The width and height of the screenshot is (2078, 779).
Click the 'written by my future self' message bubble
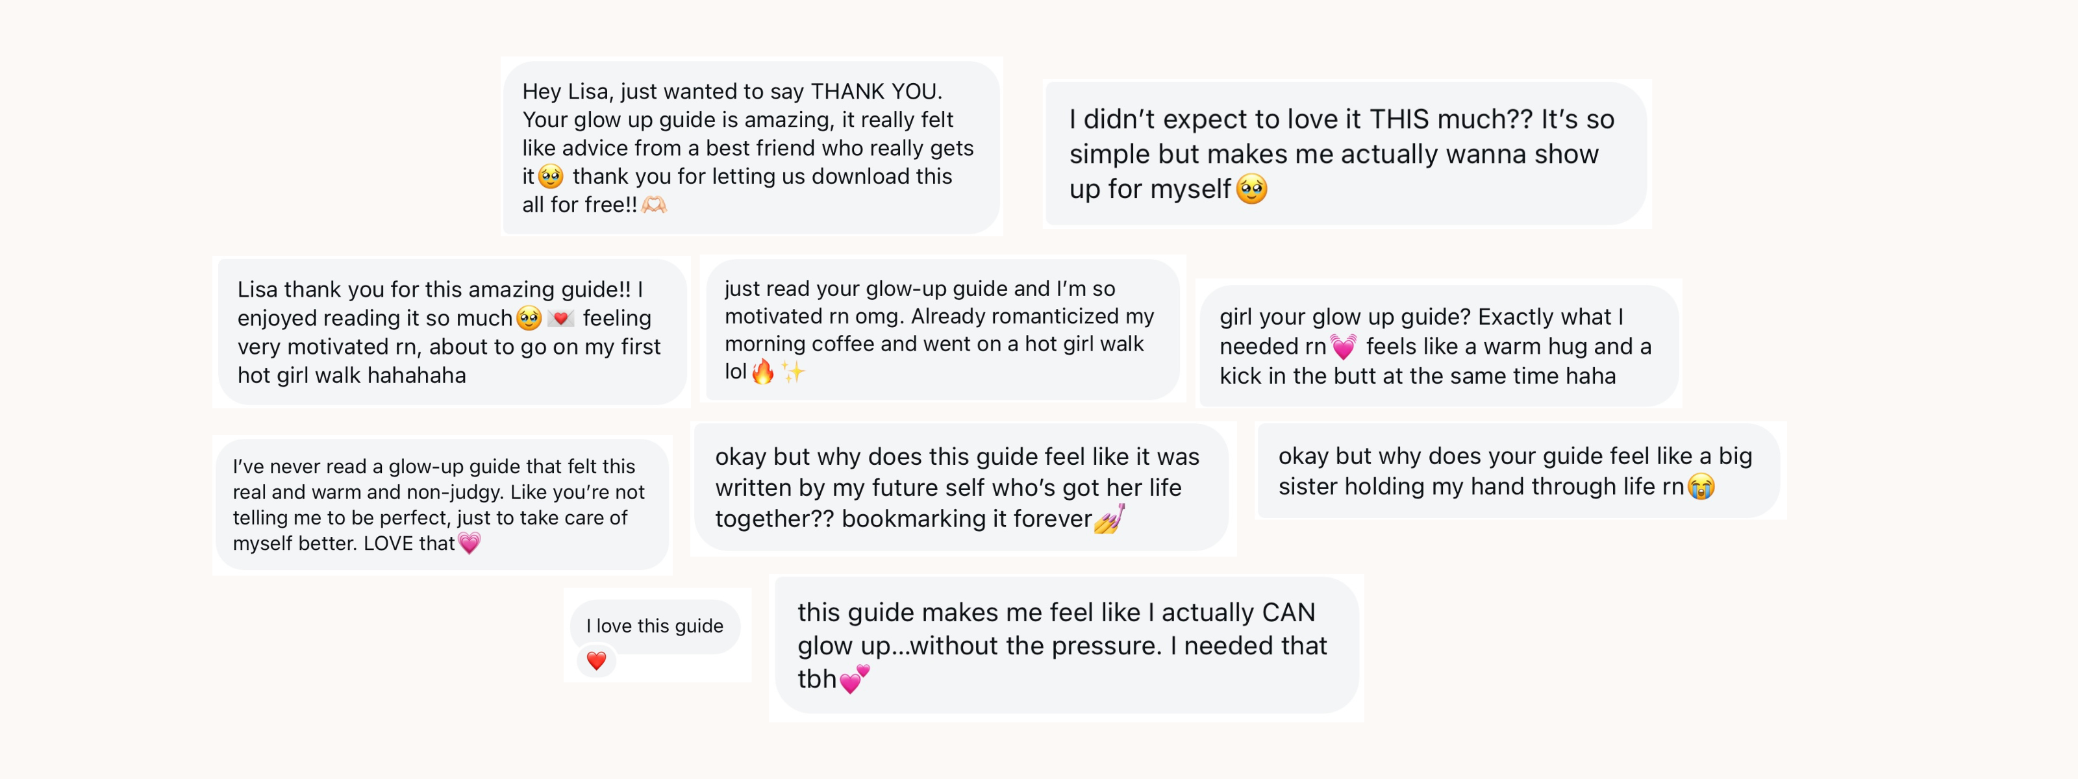pyautogui.click(x=960, y=487)
